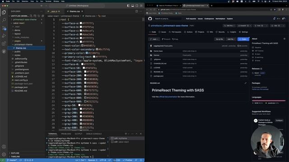
Task: Click the Refresh Explorer icon
Action: (39, 16)
